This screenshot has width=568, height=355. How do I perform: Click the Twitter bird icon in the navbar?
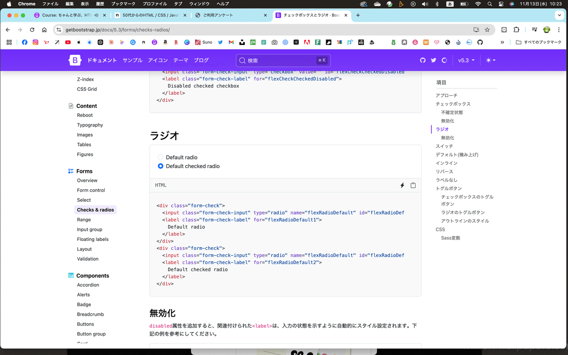[434, 60]
